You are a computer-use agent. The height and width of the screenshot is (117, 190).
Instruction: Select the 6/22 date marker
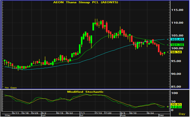coord(70,113)
